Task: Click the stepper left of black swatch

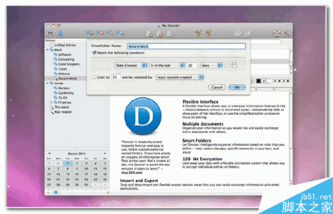Action: (x=253, y=81)
